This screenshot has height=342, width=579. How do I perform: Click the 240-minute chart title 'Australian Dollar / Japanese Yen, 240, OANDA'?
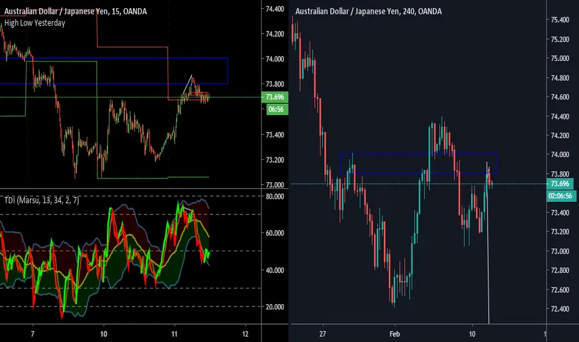pos(368,11)
